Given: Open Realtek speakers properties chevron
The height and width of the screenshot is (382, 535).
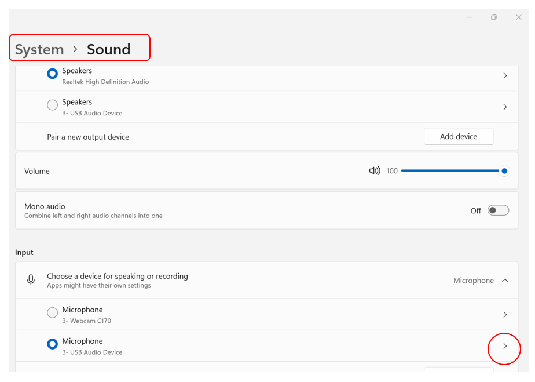Looking at the screenshot, I should point(505,76).
